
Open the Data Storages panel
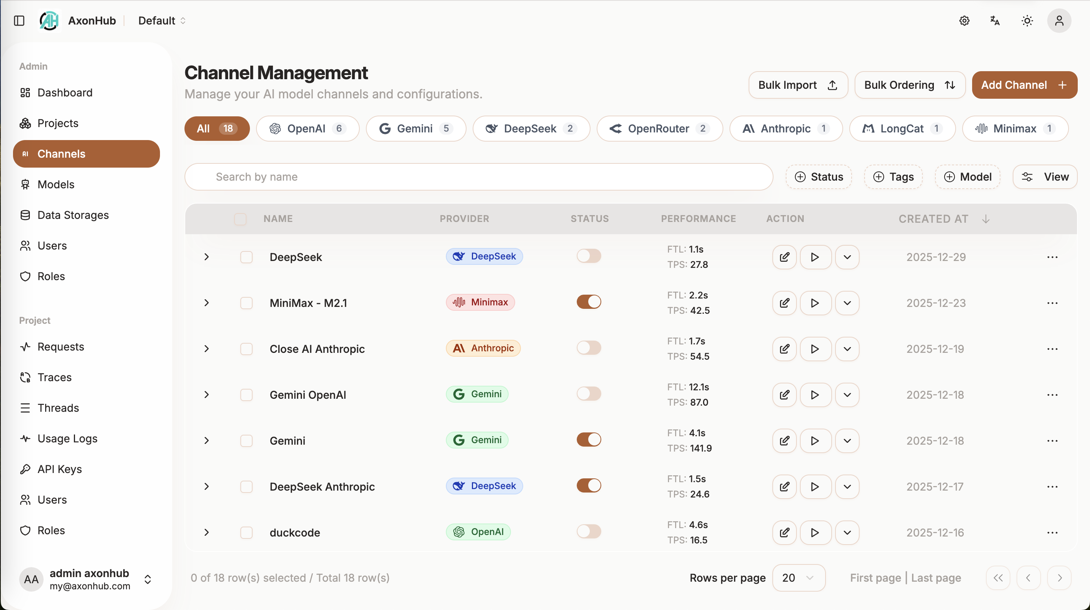click(x=73, y=215)
